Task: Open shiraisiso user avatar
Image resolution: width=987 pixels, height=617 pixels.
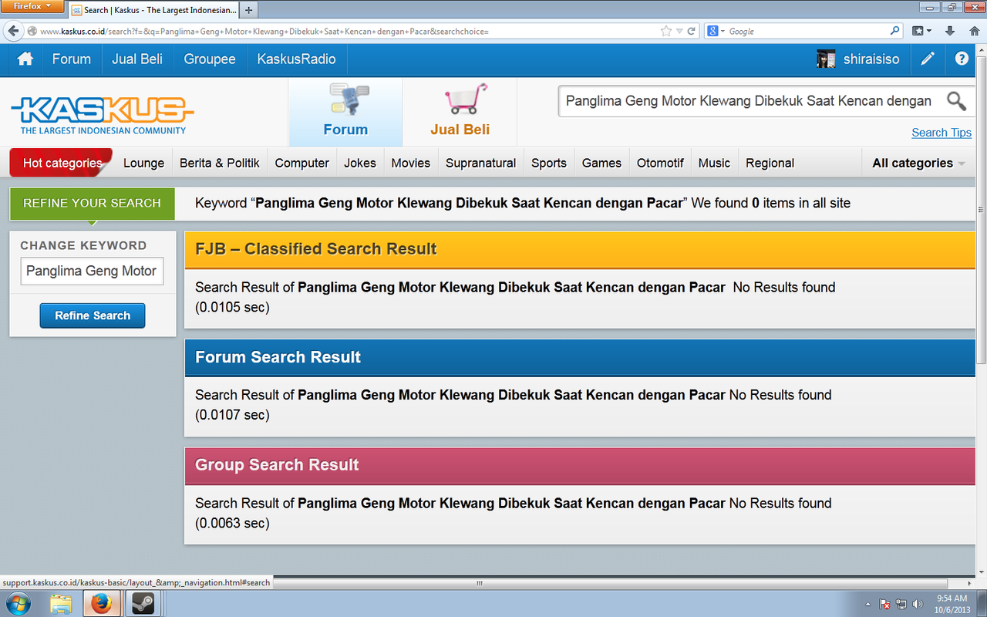Action: coord(826,59)
